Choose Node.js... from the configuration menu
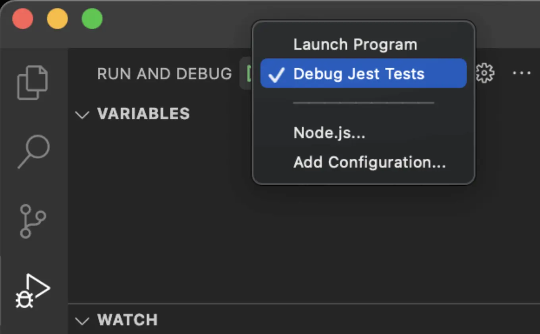This screenshot has height=334, width=540. coord(329,132)
